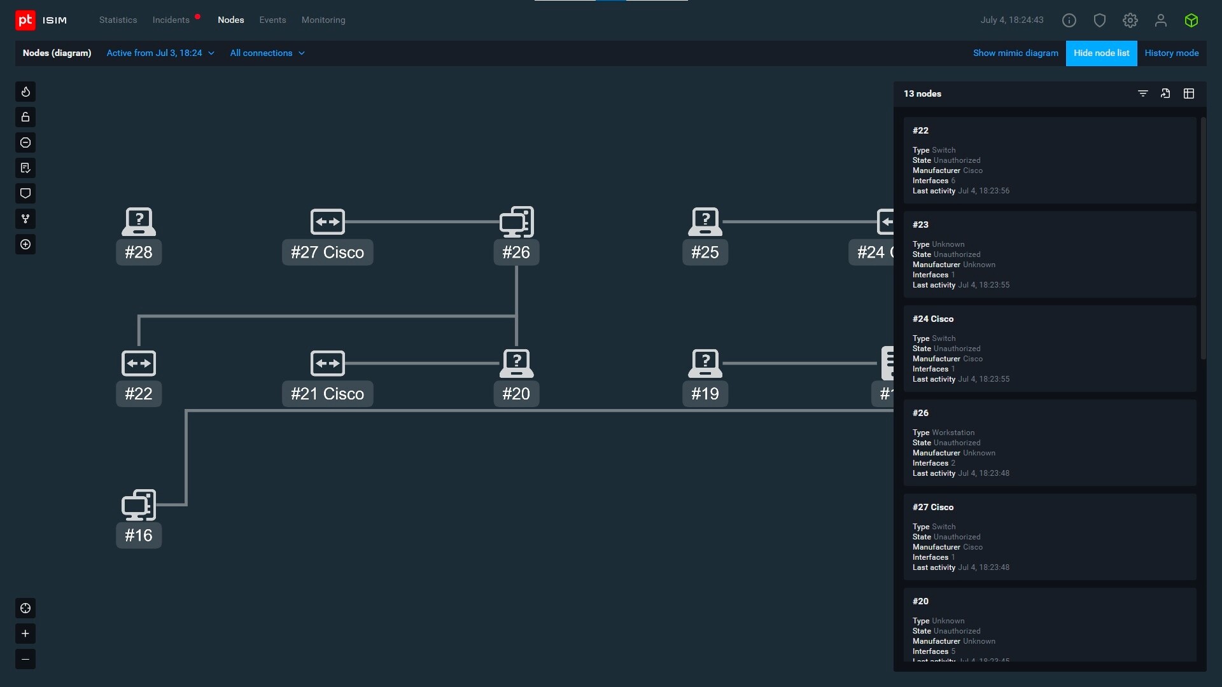Open the user profile icon
1222x687 pixels.
tap(1161, 20)
